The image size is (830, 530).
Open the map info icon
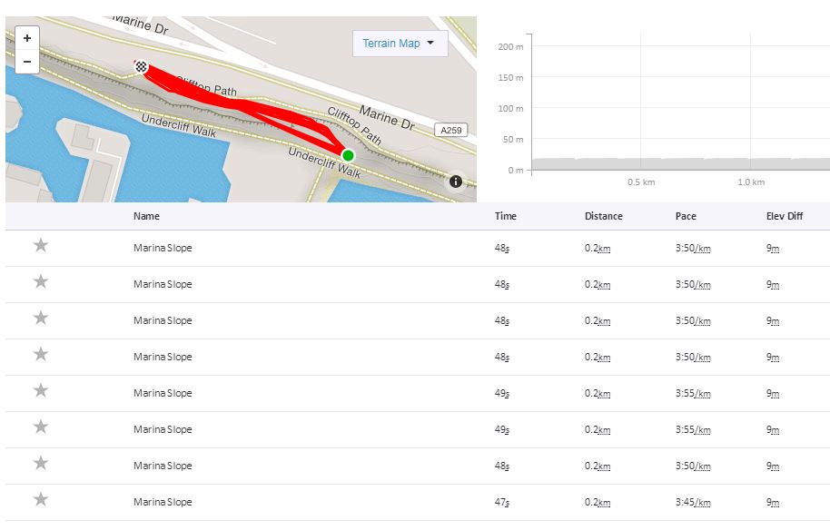pos(456,182)
